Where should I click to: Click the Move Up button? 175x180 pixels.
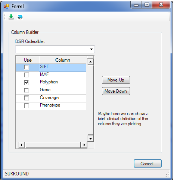pos(116,80)
